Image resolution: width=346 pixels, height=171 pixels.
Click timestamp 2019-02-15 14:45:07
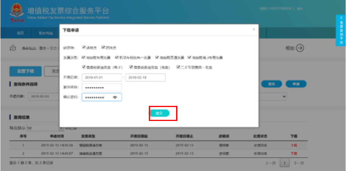[57, 154]
